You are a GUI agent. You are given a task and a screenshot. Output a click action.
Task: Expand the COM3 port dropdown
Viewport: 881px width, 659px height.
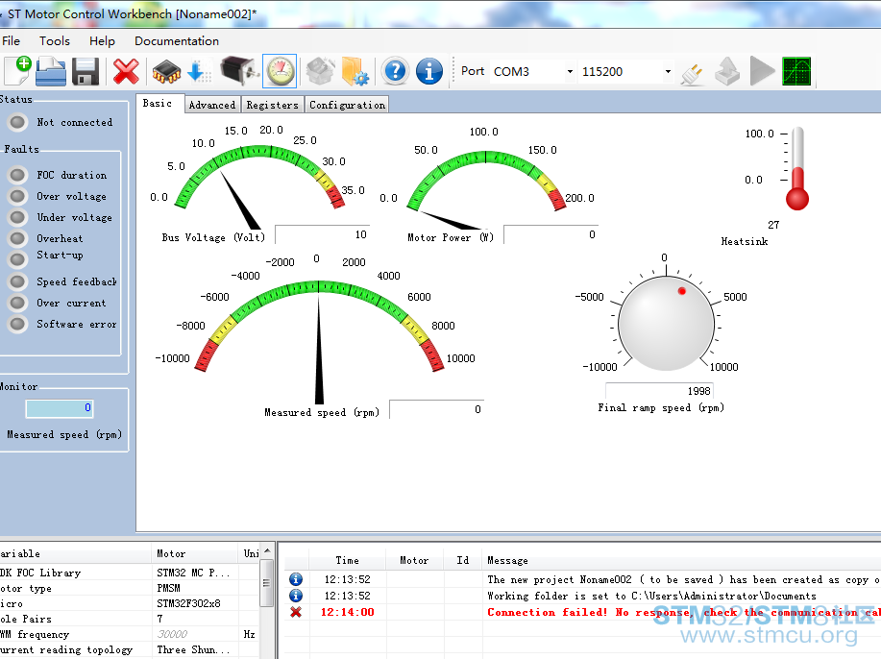pyautogui.click(x=570, y=71)
